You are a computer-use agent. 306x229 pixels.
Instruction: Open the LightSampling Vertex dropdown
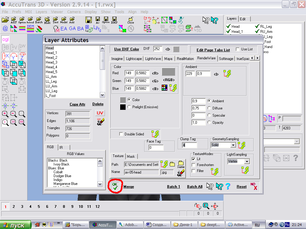tap(247, 161)
